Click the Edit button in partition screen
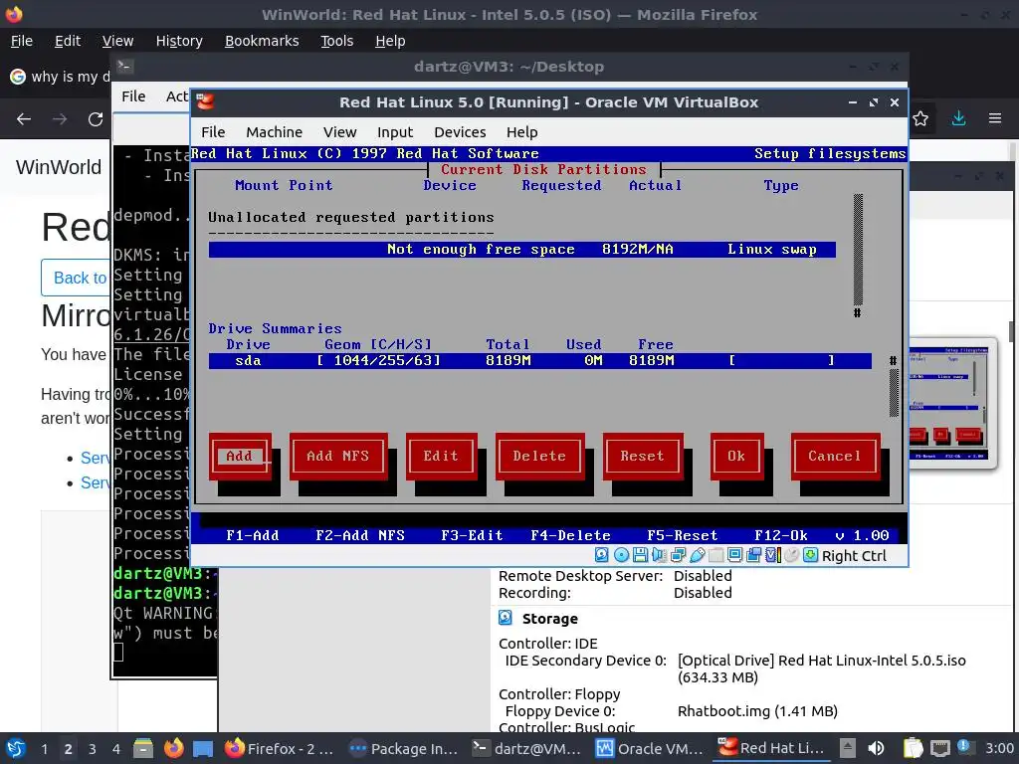The width and height of the screenshot is (1019, 764). point(441,456)
